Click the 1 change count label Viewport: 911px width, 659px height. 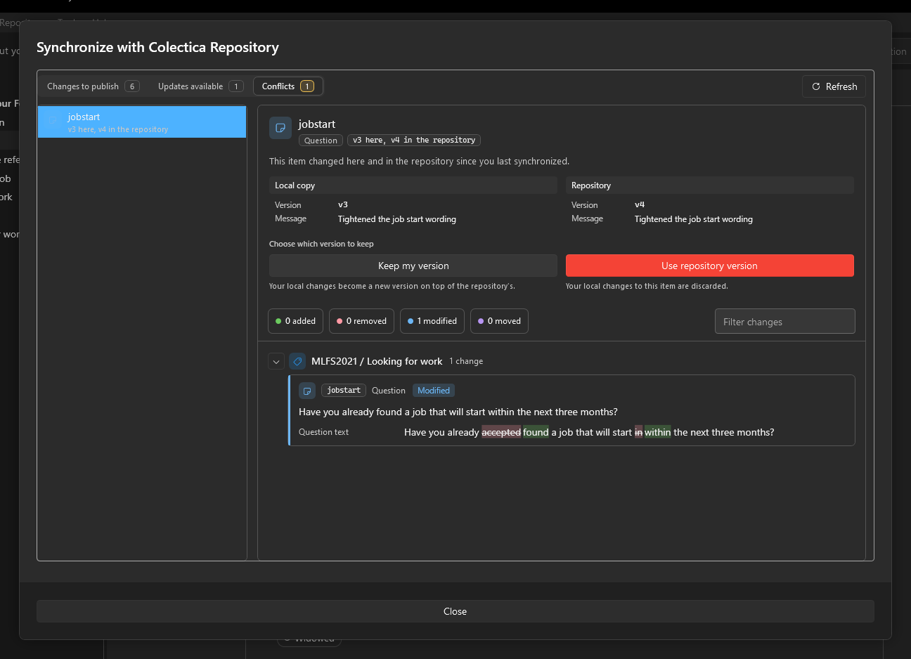[466, 361]
